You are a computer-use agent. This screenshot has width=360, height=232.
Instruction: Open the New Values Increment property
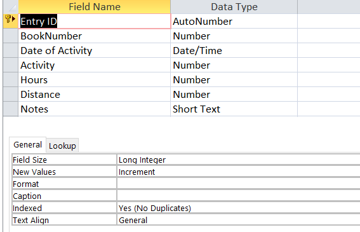(239, 172)
